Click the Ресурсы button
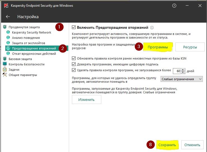The width and height of the screenshot is (207, 152). (190, 47)
